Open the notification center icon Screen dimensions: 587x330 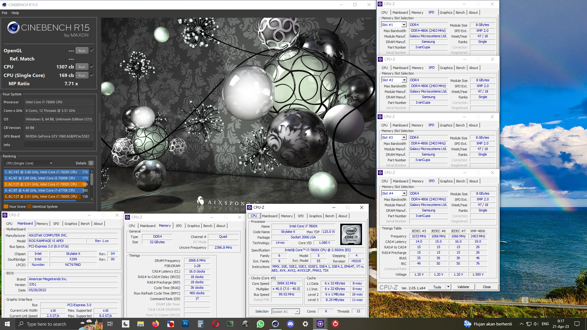pyautogui.click(x=577, y=324)
